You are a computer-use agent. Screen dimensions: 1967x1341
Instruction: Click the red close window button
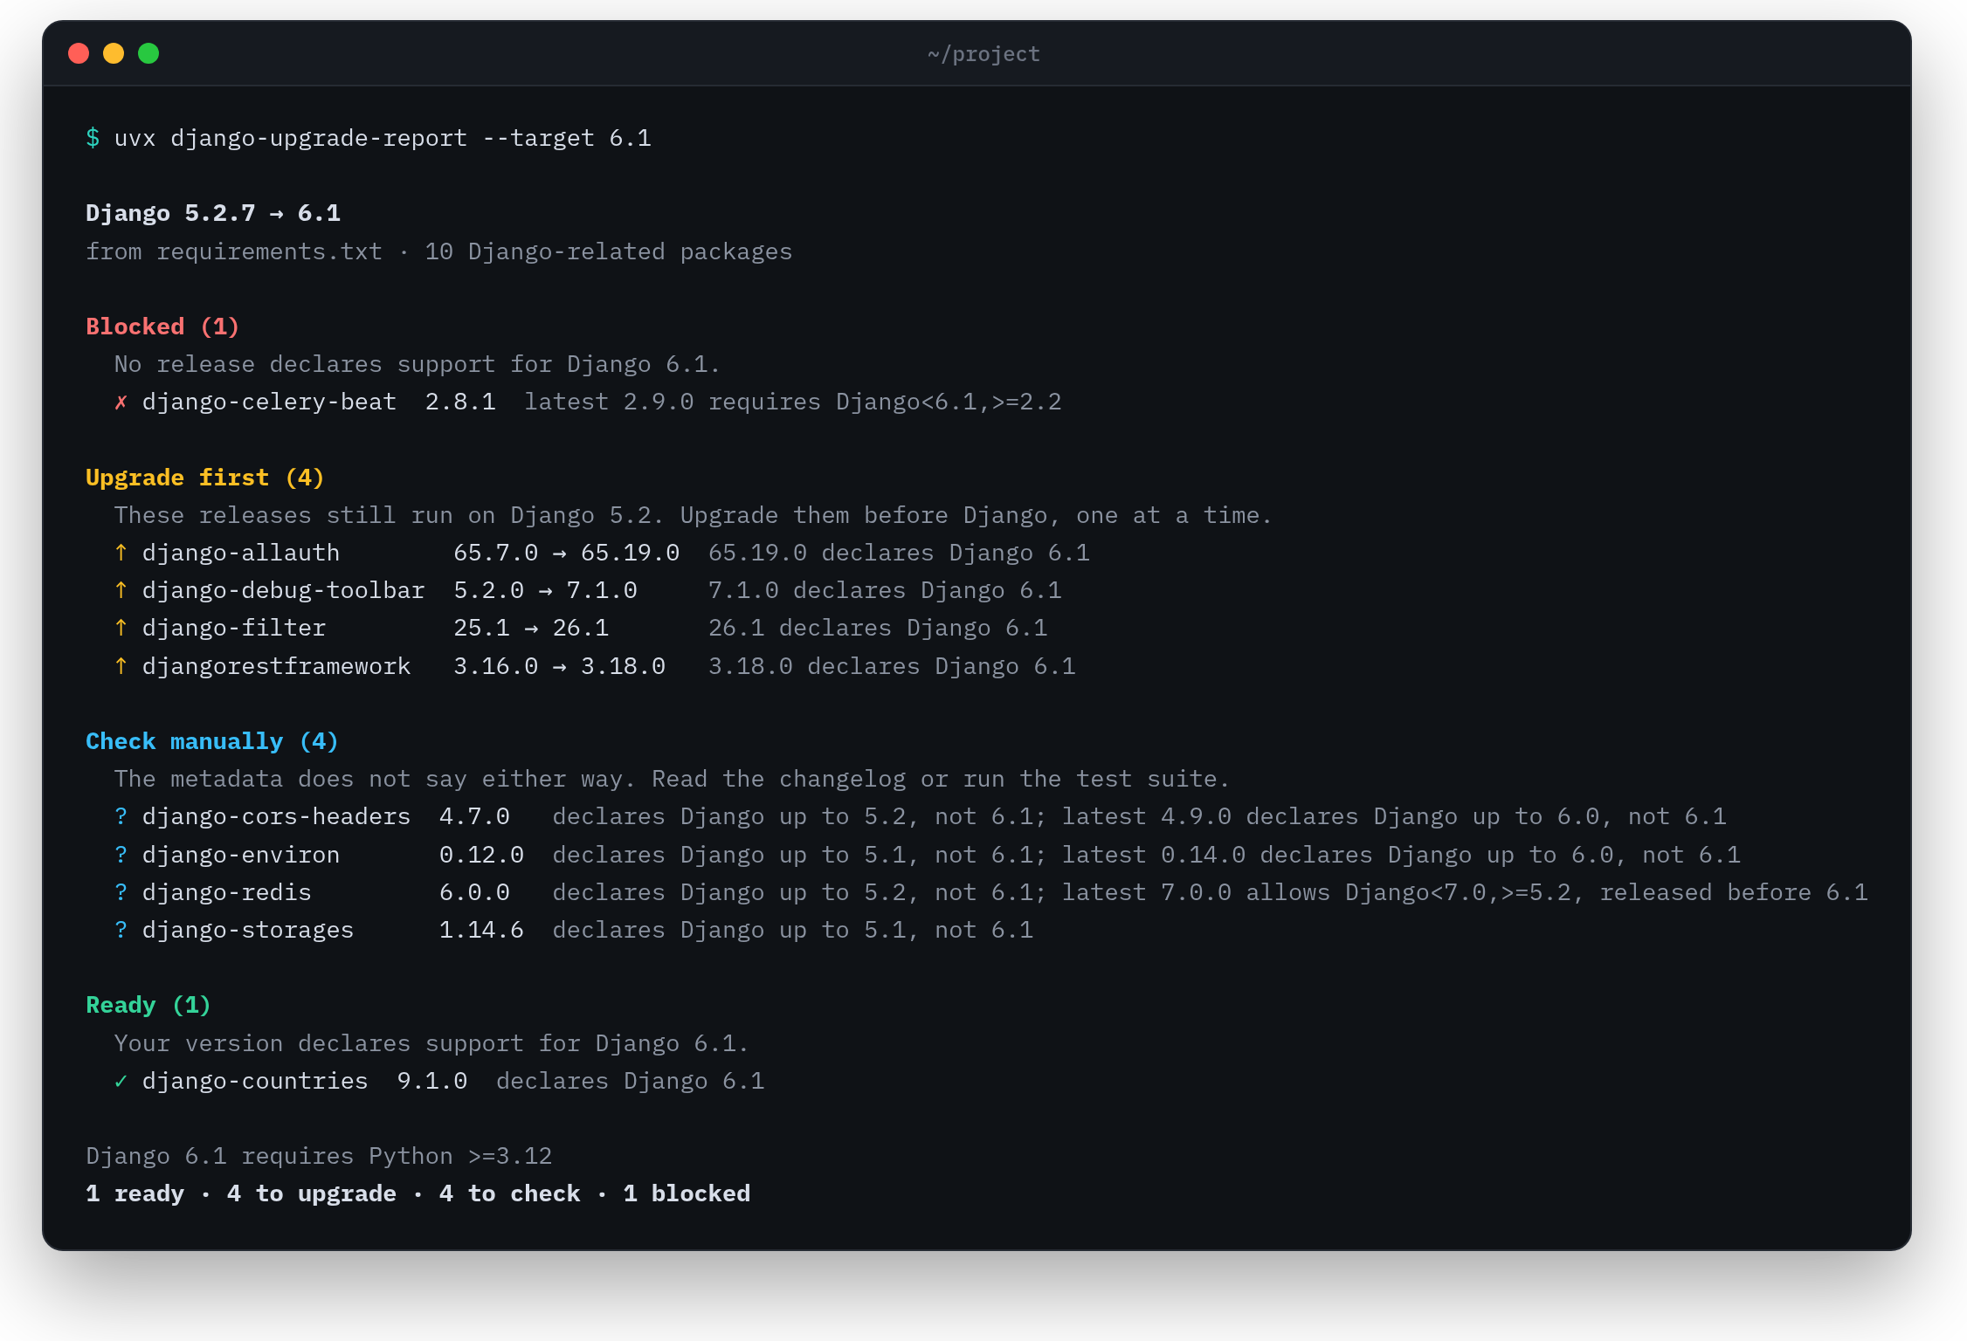point(79,53)
